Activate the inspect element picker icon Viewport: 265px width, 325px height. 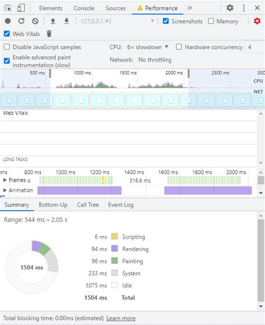click(8, 8)
